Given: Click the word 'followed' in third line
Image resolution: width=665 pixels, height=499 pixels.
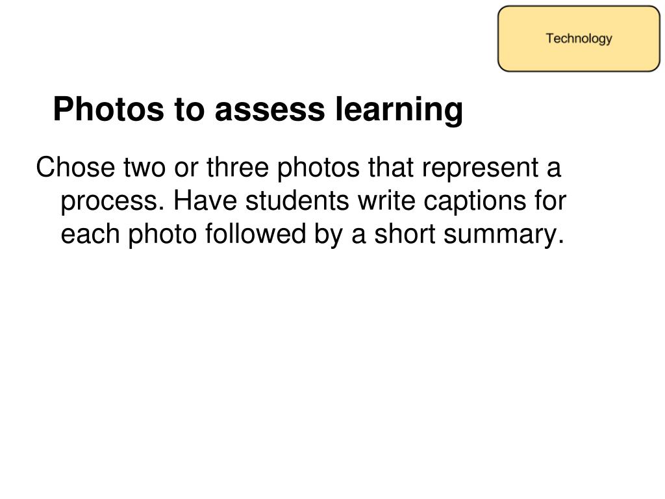Looking at the screenshot, I should (255, 233).
